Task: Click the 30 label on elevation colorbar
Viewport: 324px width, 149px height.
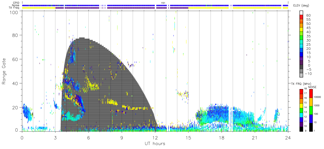Action: [309, 40]
